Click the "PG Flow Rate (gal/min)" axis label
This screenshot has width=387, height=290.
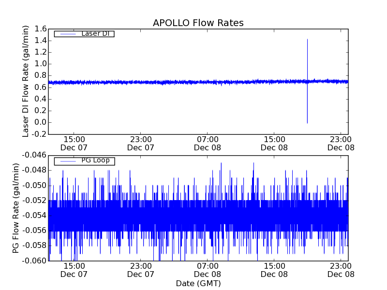click(16, 208)
